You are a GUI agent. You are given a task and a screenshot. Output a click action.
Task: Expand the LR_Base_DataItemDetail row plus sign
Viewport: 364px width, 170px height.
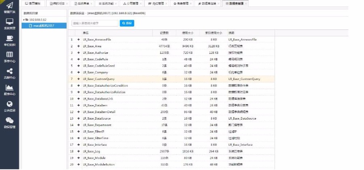pyautogui.click(x=78, y=112)
